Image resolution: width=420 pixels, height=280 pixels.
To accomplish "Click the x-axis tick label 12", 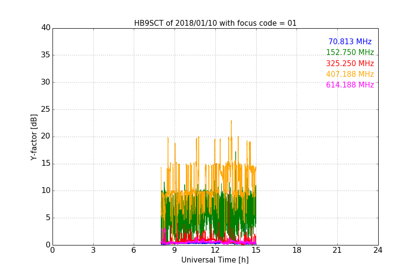I will click(x=215, y=250).
